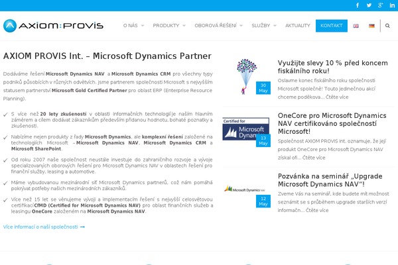Click the 12 May date badge
This screenshot has height=265, width=398.
click(263, 201)
